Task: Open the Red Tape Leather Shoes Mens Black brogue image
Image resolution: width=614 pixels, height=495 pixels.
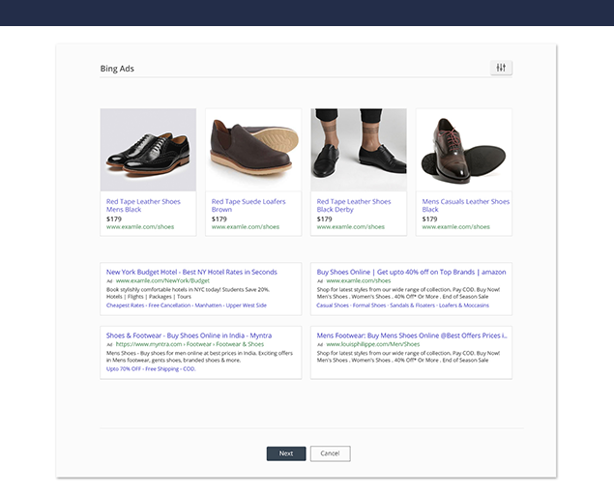Action: (x=148, y=150)
